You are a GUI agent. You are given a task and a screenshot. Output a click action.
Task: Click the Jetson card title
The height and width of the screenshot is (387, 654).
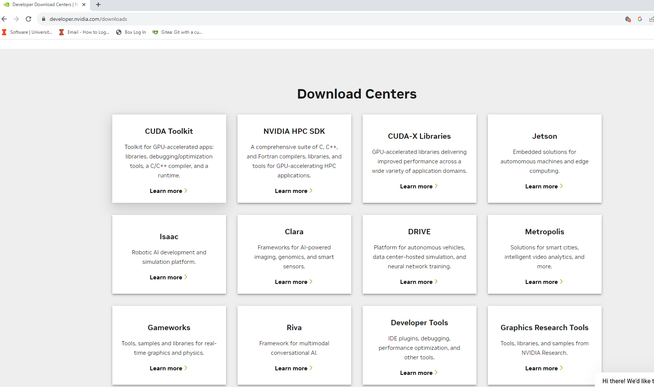coord(544,136)
